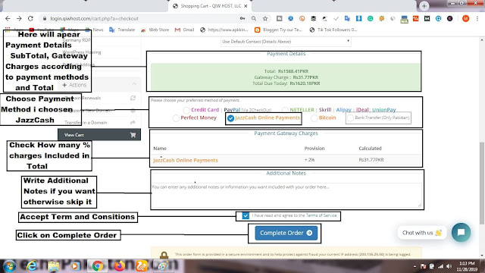This screenshot has width=485, height=273.
Task: Open zoom magnifier in address bar
Action: 254,18
